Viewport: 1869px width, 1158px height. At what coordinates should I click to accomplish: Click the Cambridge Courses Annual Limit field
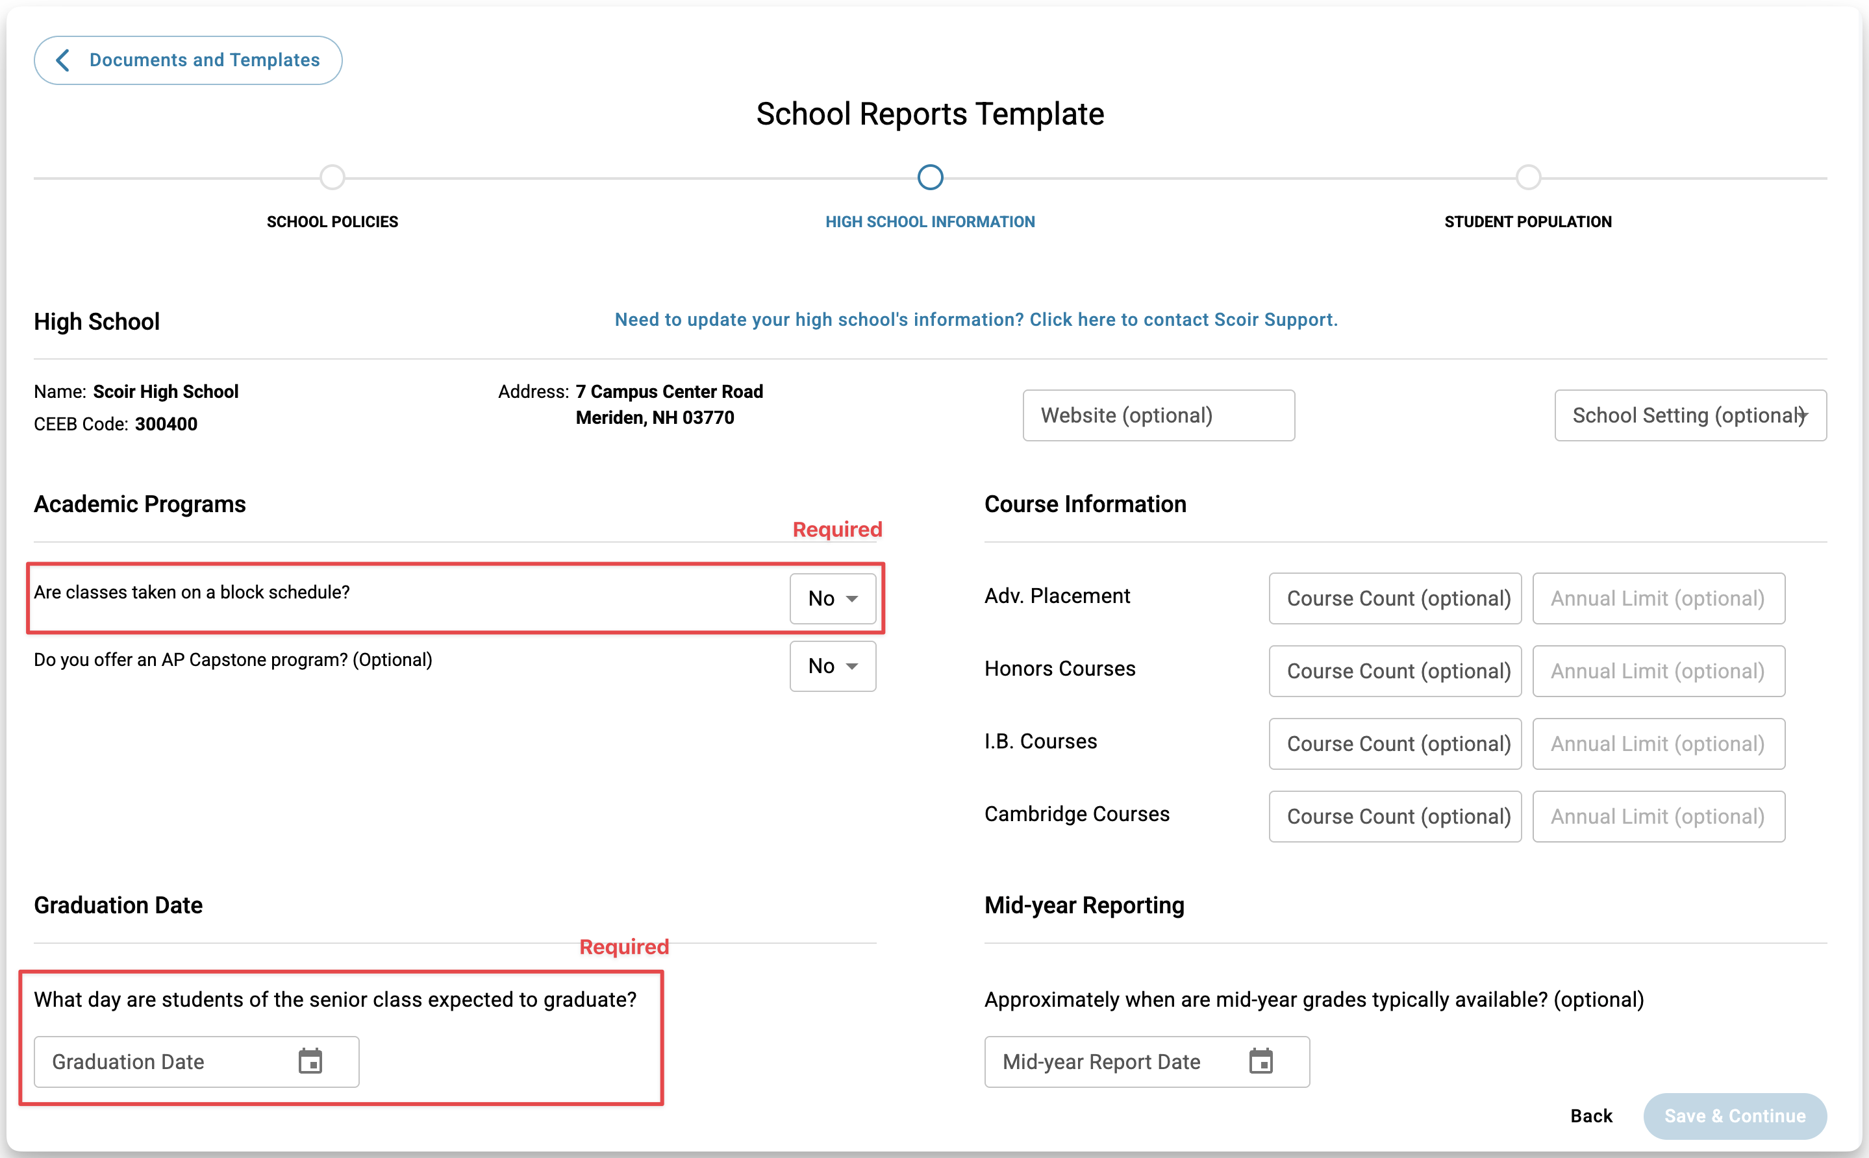pos(1659,817)
